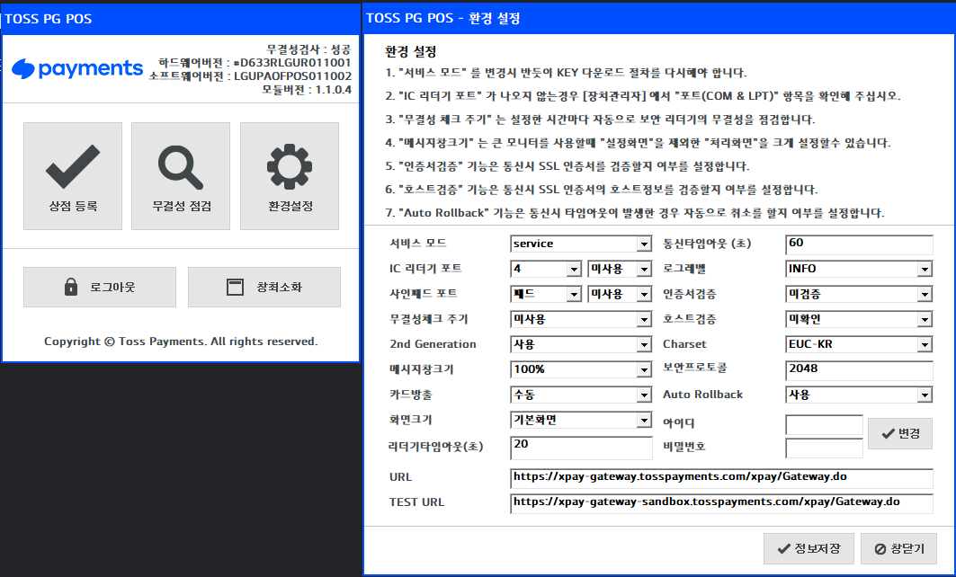Open the 카드방출 dropdown

pos(581,395)
